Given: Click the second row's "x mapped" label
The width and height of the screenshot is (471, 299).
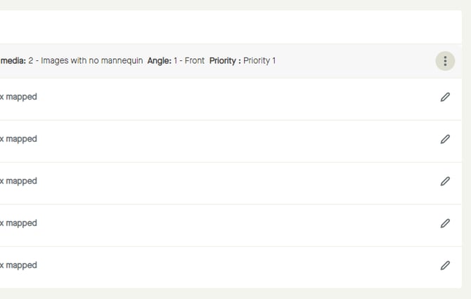Looking at the screenshot, I should point(18,139).
